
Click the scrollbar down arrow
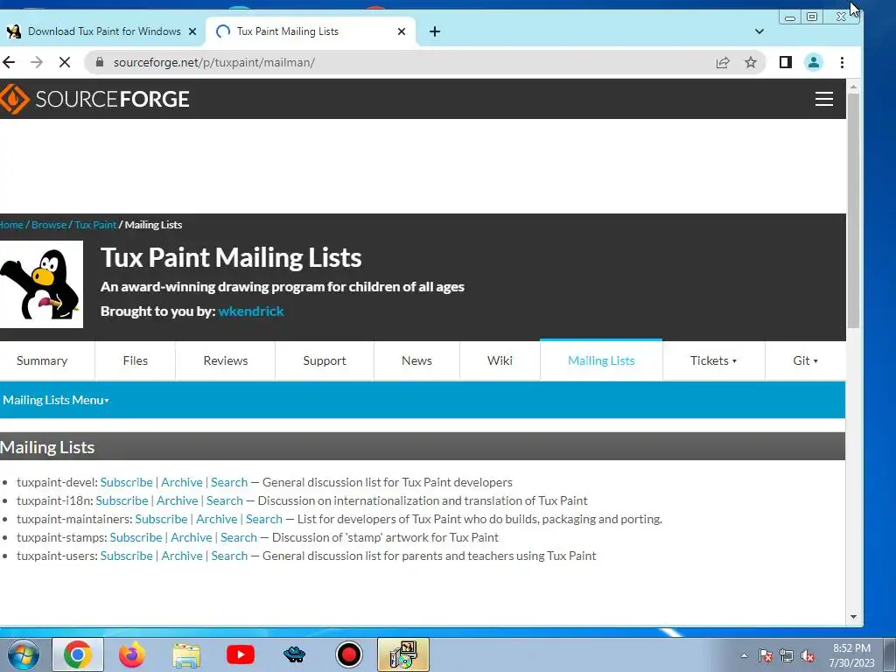tap(853, 617)
